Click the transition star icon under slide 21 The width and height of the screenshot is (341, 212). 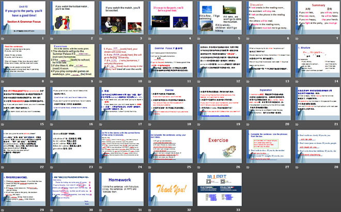point(297,124)
